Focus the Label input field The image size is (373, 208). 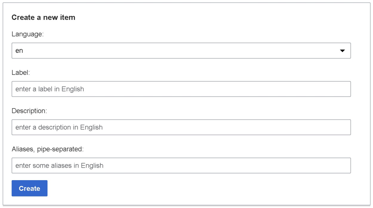click(x=181, y=89)
